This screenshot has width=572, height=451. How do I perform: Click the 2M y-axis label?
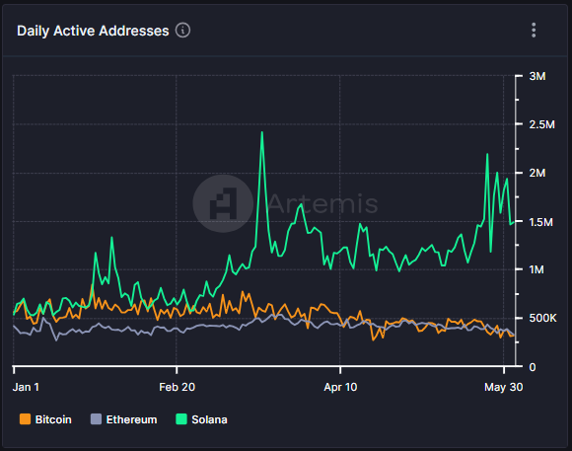coord(537,173)
